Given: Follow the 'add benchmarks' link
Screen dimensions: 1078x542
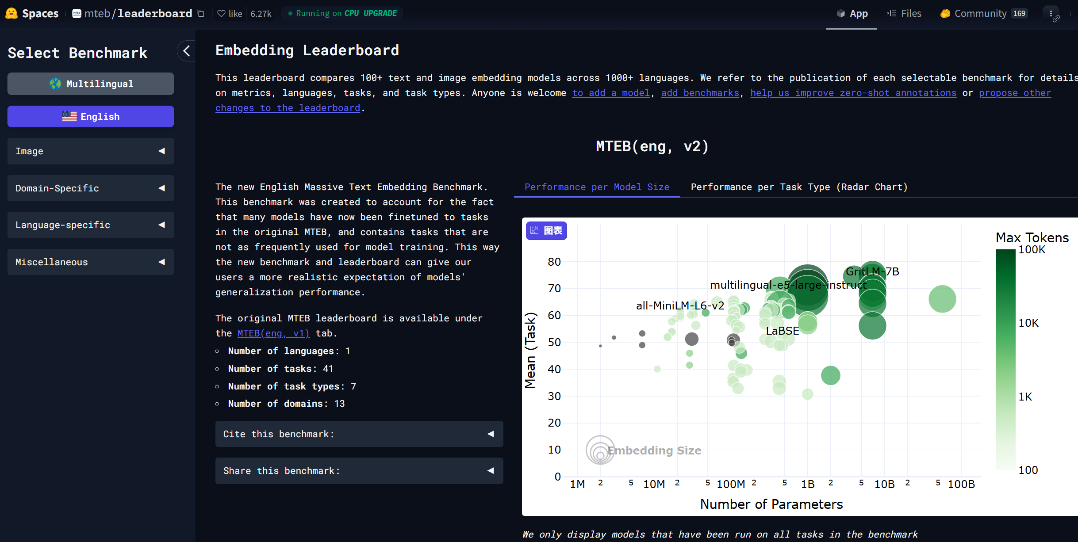Looking at the screenshot, I should [x=700, y=93].
